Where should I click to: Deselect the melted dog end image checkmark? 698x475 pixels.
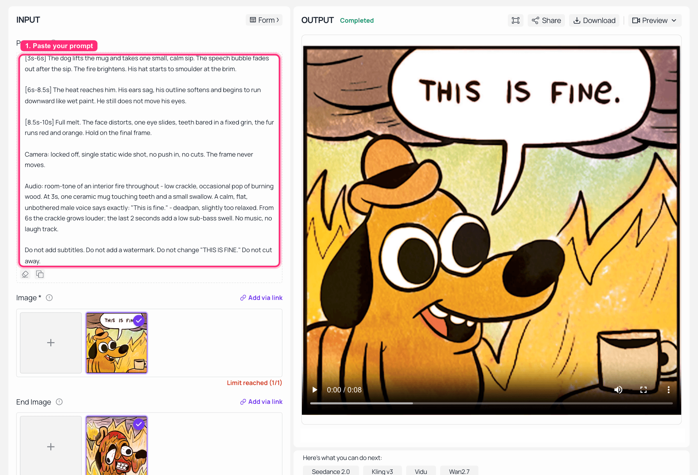click(139, 424)
